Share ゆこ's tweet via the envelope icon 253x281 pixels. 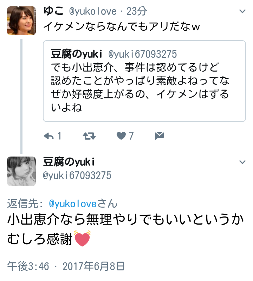160,136
